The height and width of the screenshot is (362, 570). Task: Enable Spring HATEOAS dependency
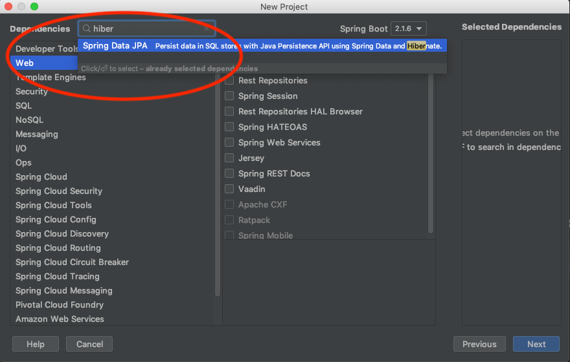tap(229, 127)
